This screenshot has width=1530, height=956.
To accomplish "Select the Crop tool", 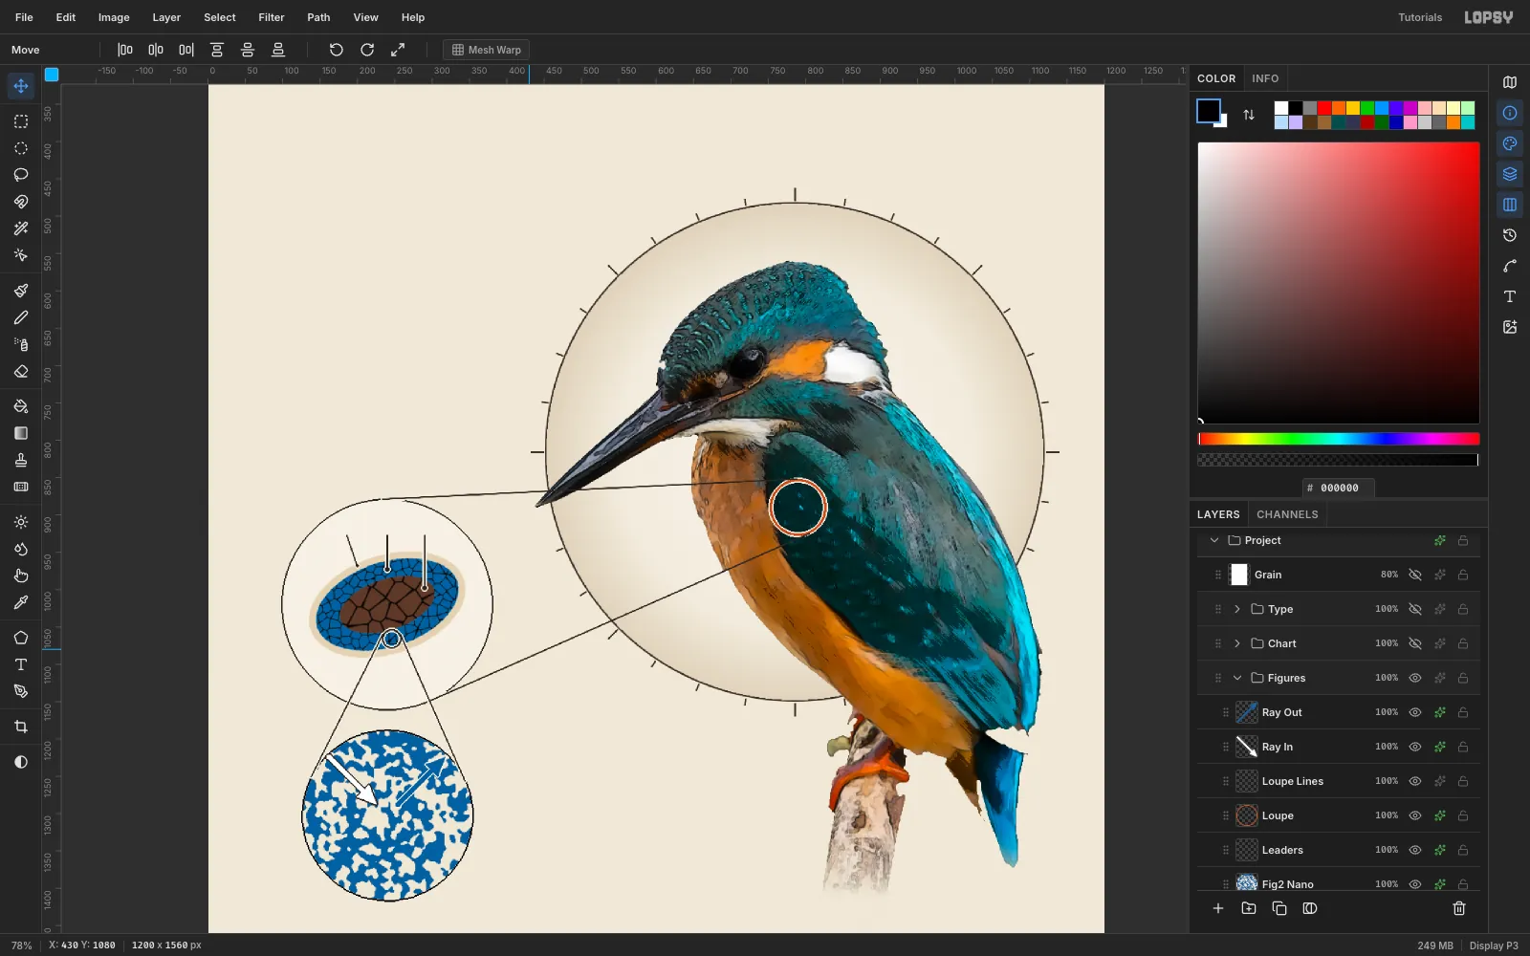I will (x=21, y=727).
